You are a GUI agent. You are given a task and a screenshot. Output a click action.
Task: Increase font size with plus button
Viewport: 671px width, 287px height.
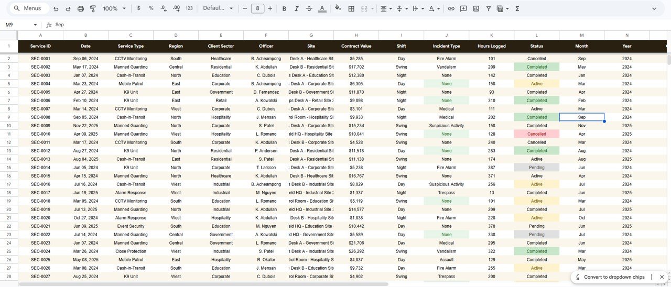pos(270,8)
